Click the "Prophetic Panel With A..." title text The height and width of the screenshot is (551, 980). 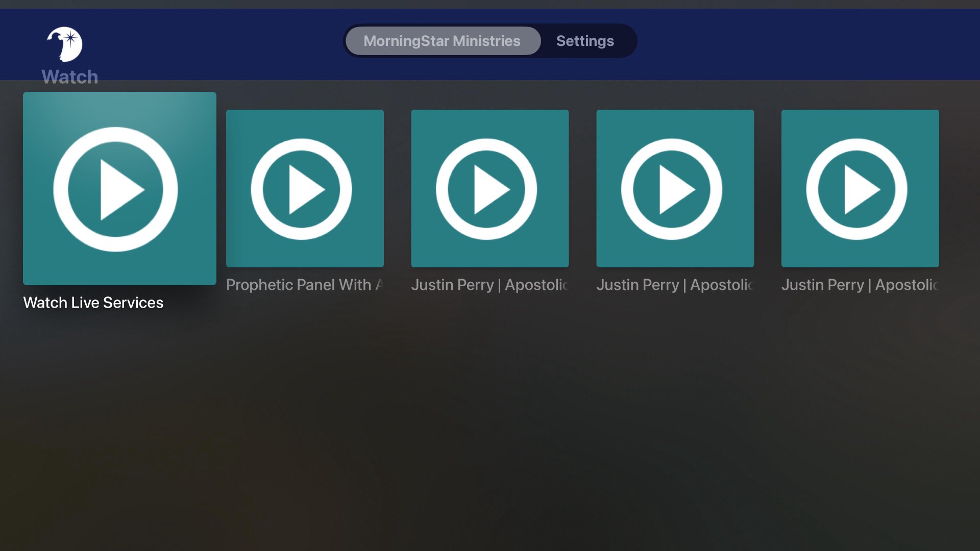click(305, 285)
